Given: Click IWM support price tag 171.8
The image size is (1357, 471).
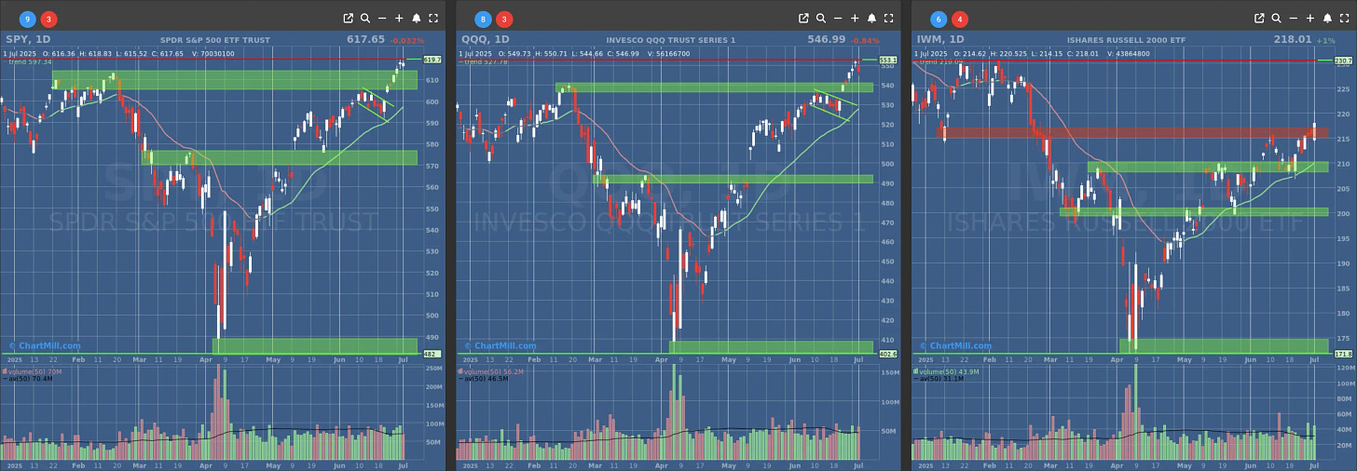Looking at the screenshot, I should tap(1343, 354).
